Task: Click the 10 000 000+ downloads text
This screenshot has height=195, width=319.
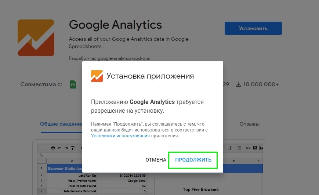Action: (261, 84)
